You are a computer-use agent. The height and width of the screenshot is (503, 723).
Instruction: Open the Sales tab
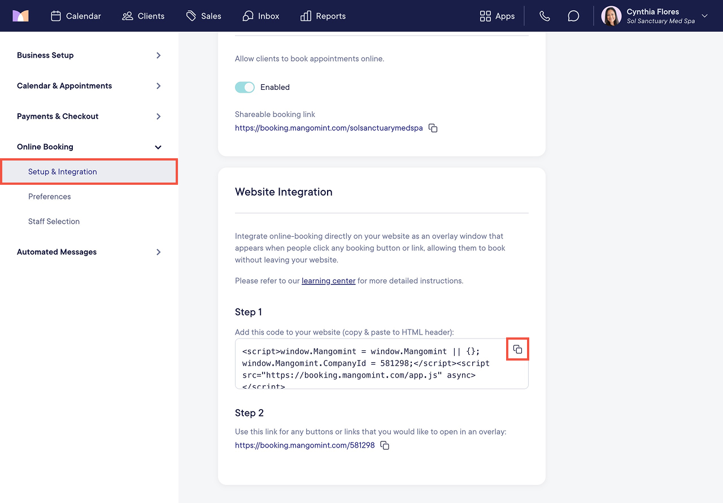(204, 16)
